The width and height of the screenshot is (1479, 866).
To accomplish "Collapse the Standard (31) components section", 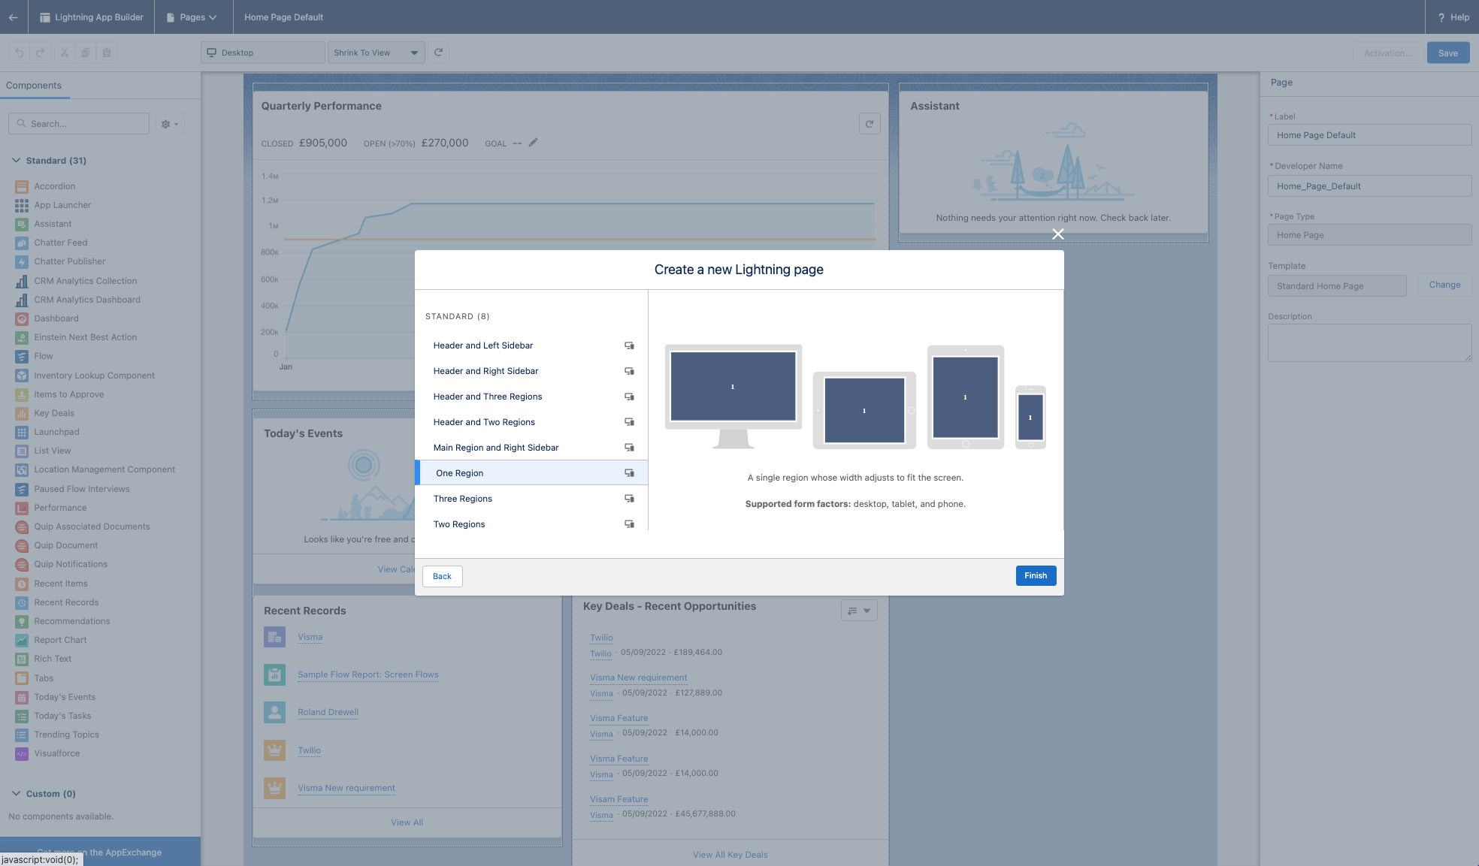I will (x=16, y=160).
